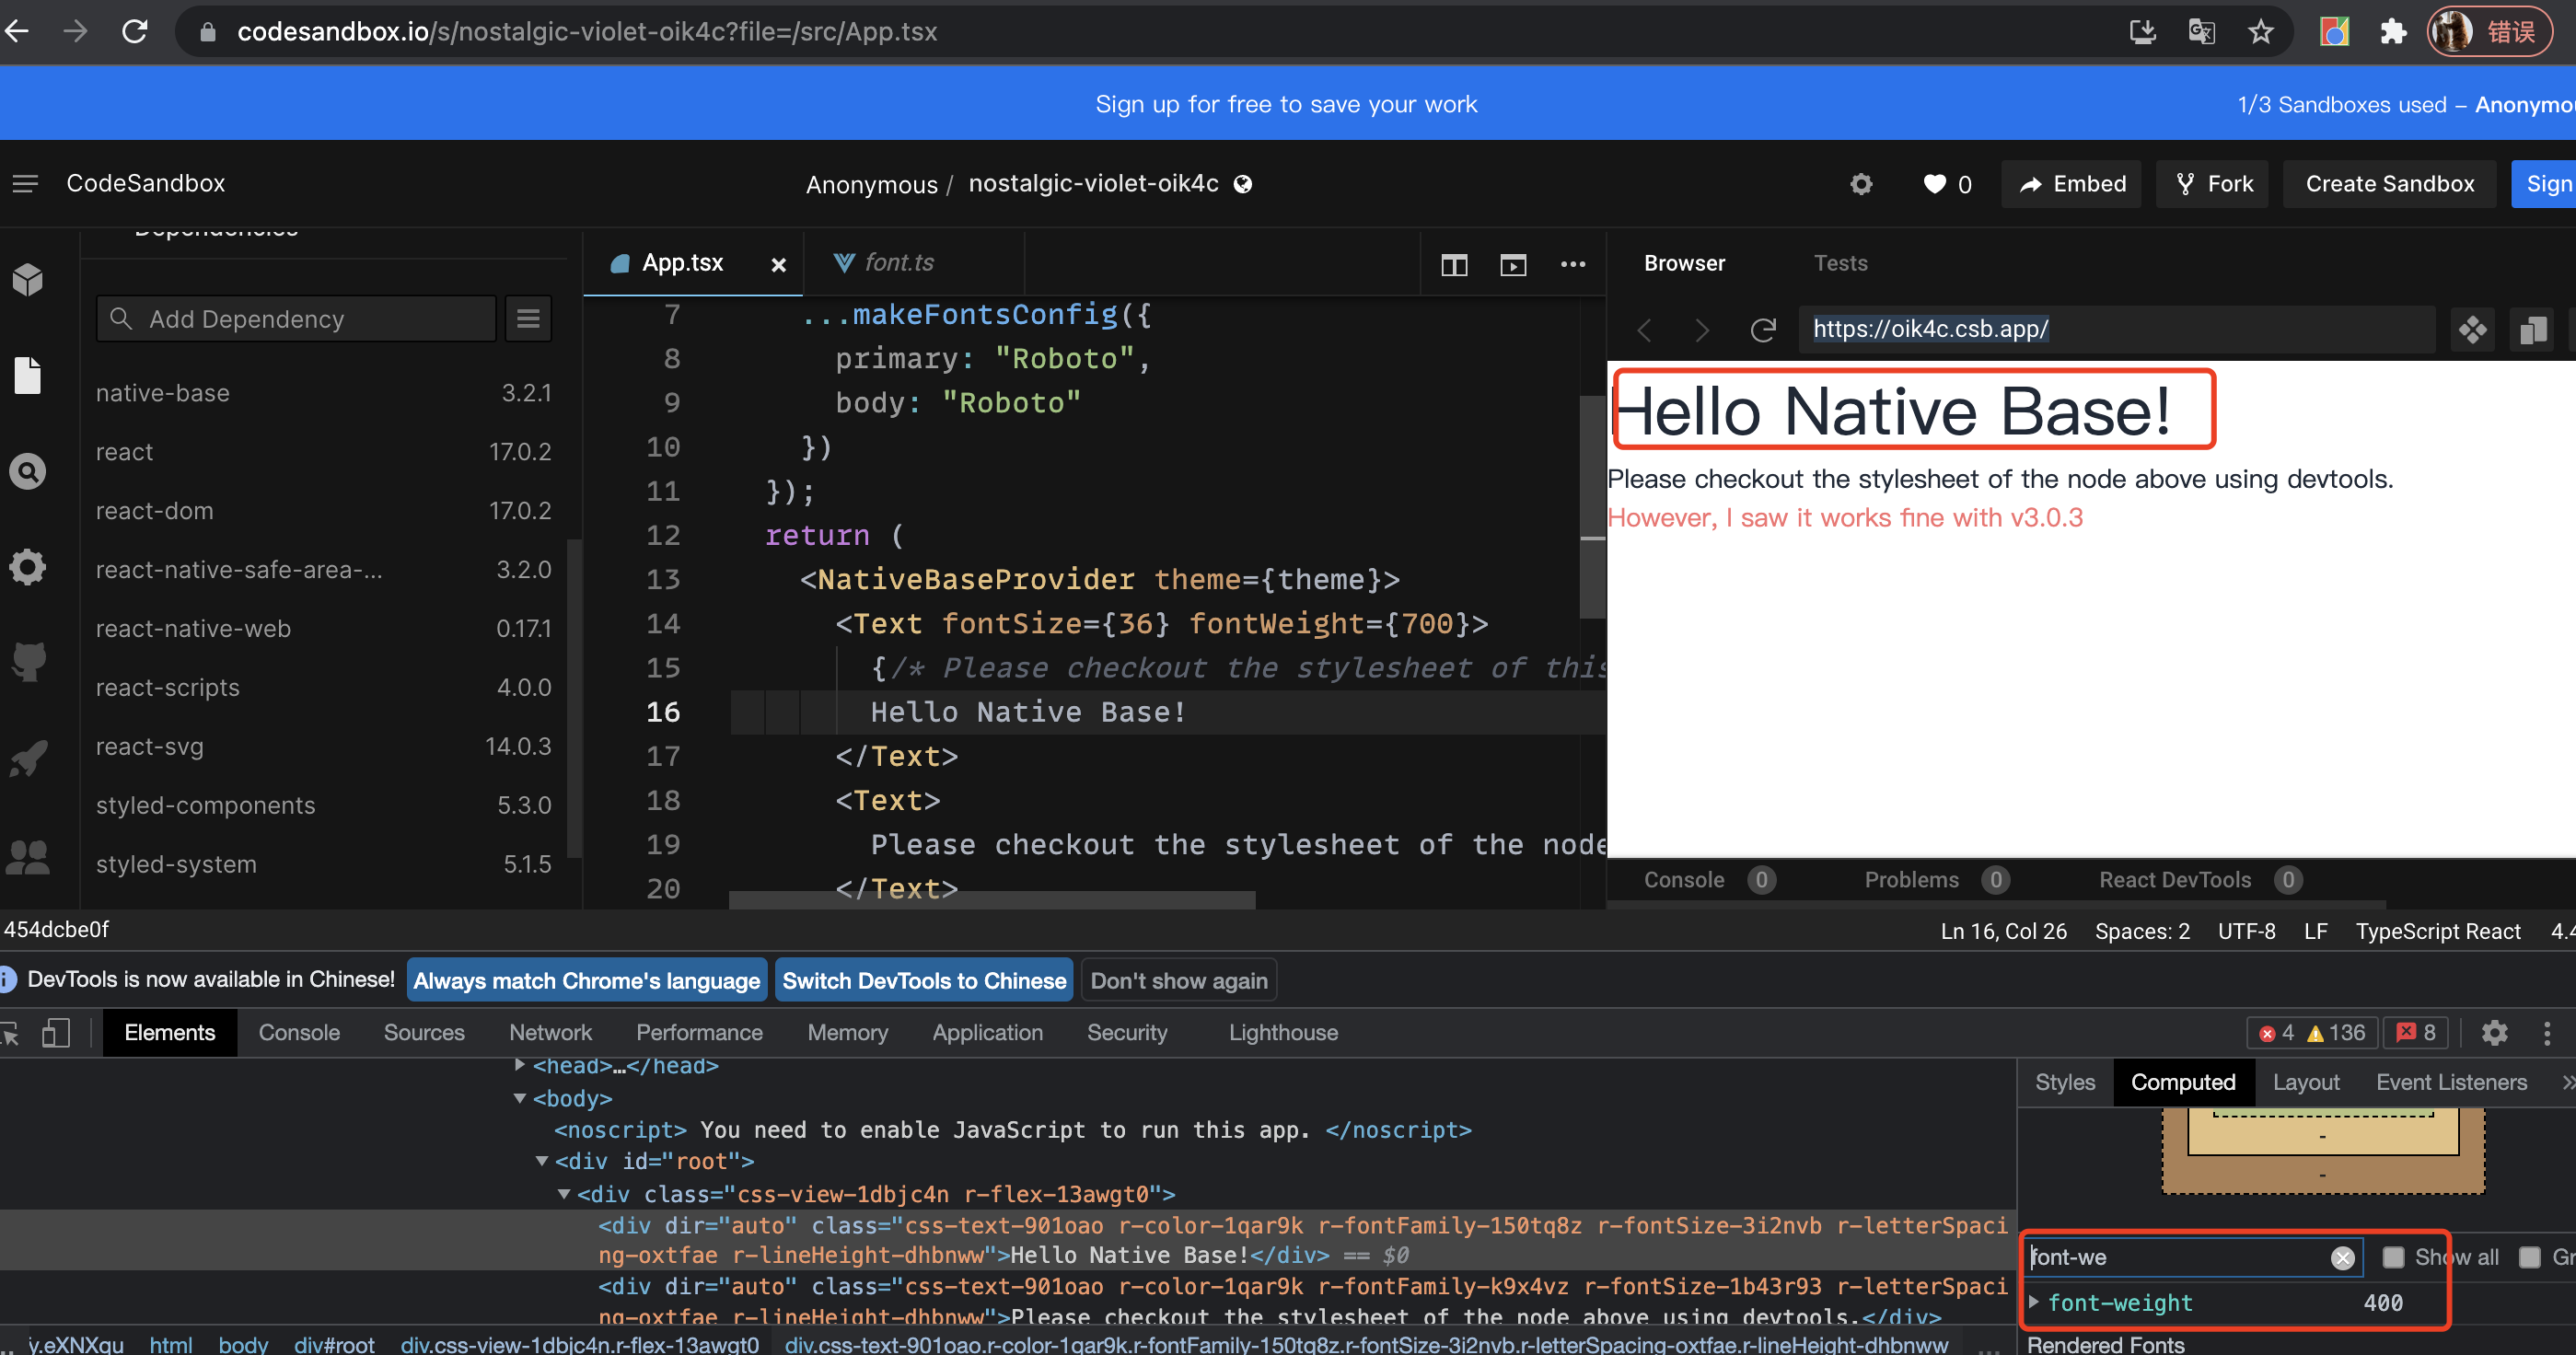The image size is (2576, 1355).
Task: Switch to the Network tab in DevTools
Action: point(550,1032)
